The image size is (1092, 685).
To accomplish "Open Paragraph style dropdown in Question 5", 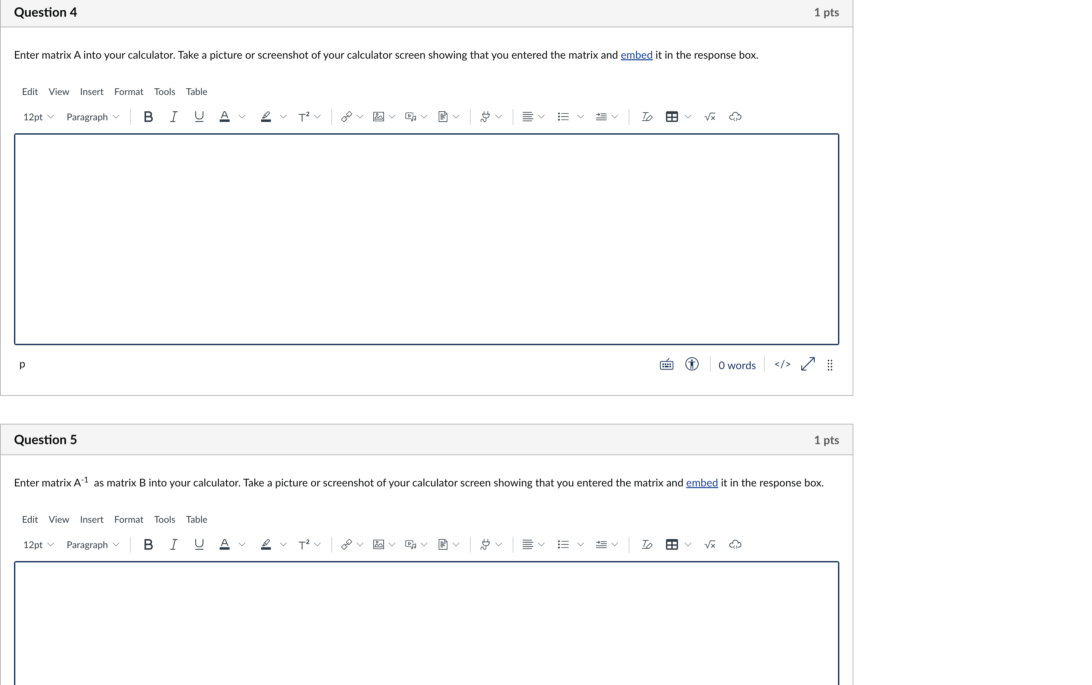I will click(92, 544).
